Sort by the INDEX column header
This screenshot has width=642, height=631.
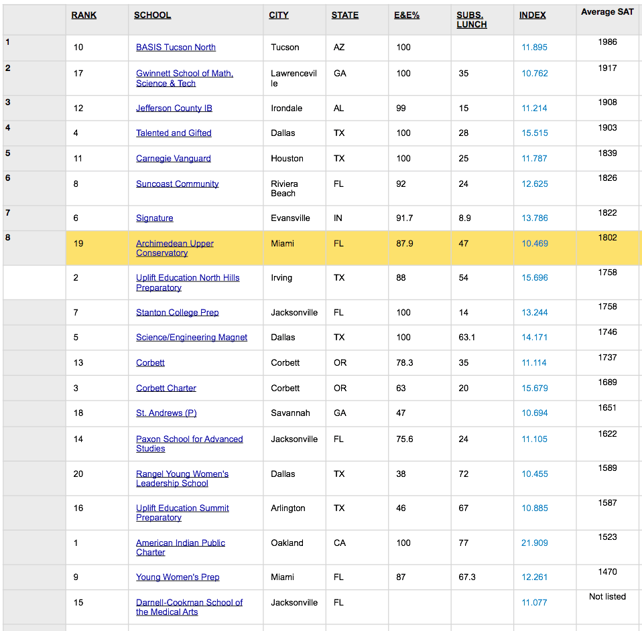(532, 15)
